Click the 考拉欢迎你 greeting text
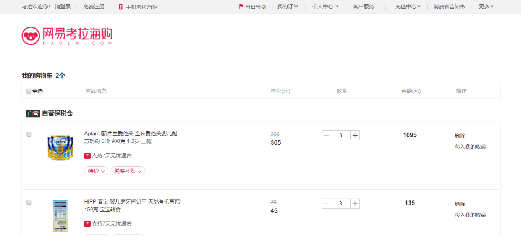 click(36, 7)
